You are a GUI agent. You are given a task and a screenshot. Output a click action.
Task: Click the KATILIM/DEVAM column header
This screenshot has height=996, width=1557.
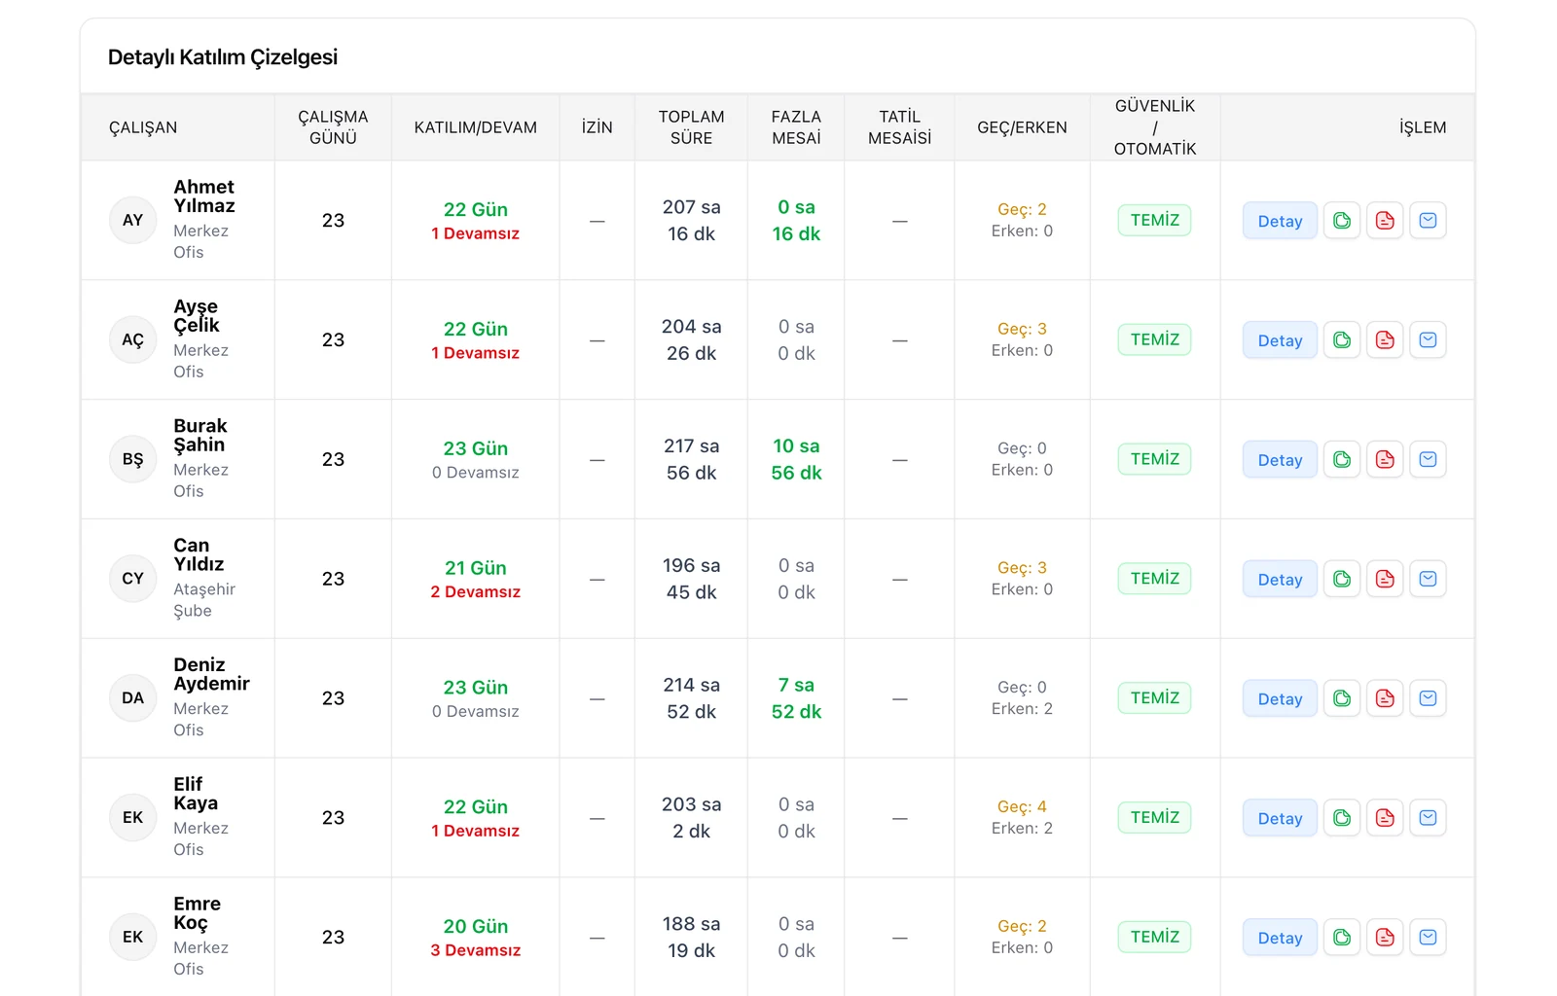coord(476,127)
